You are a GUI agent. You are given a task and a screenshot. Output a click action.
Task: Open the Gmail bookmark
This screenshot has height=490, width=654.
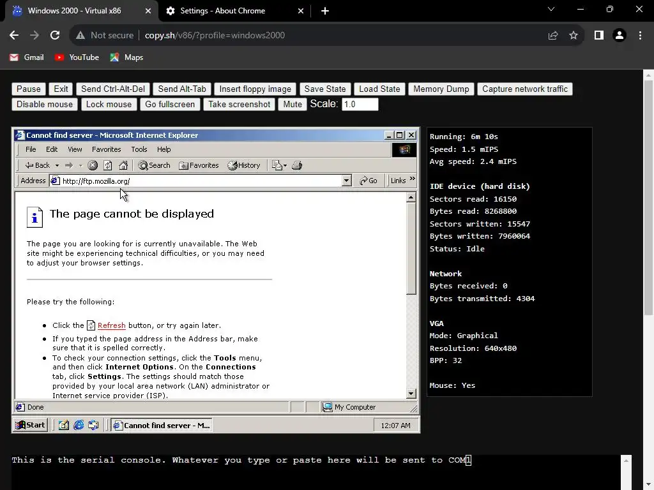[x=27, y=57]
